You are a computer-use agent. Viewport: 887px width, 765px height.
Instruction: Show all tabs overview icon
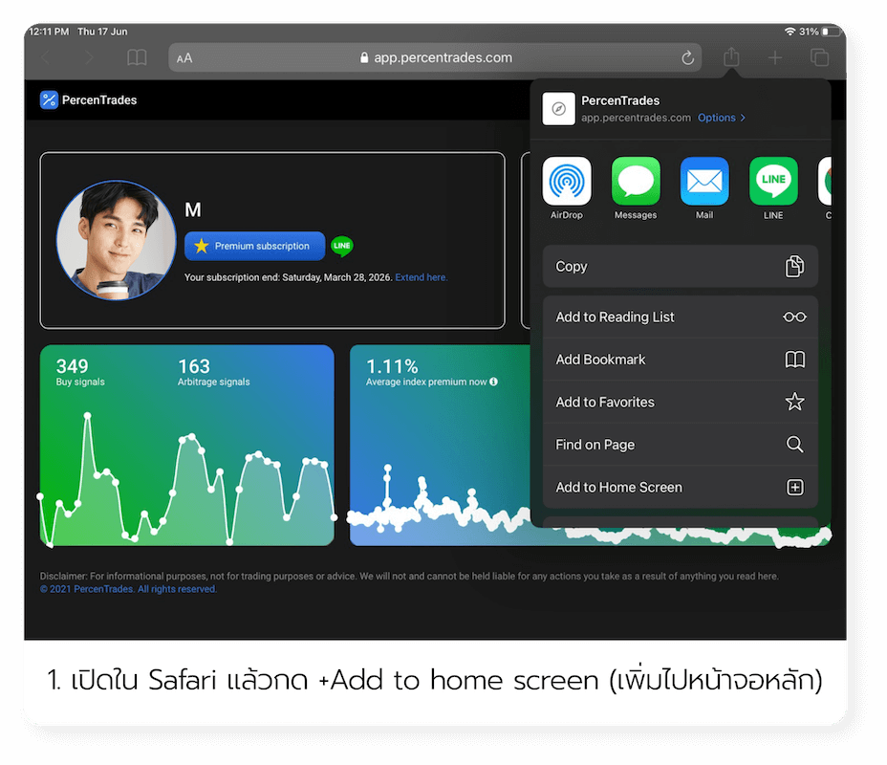coord(820,57)
